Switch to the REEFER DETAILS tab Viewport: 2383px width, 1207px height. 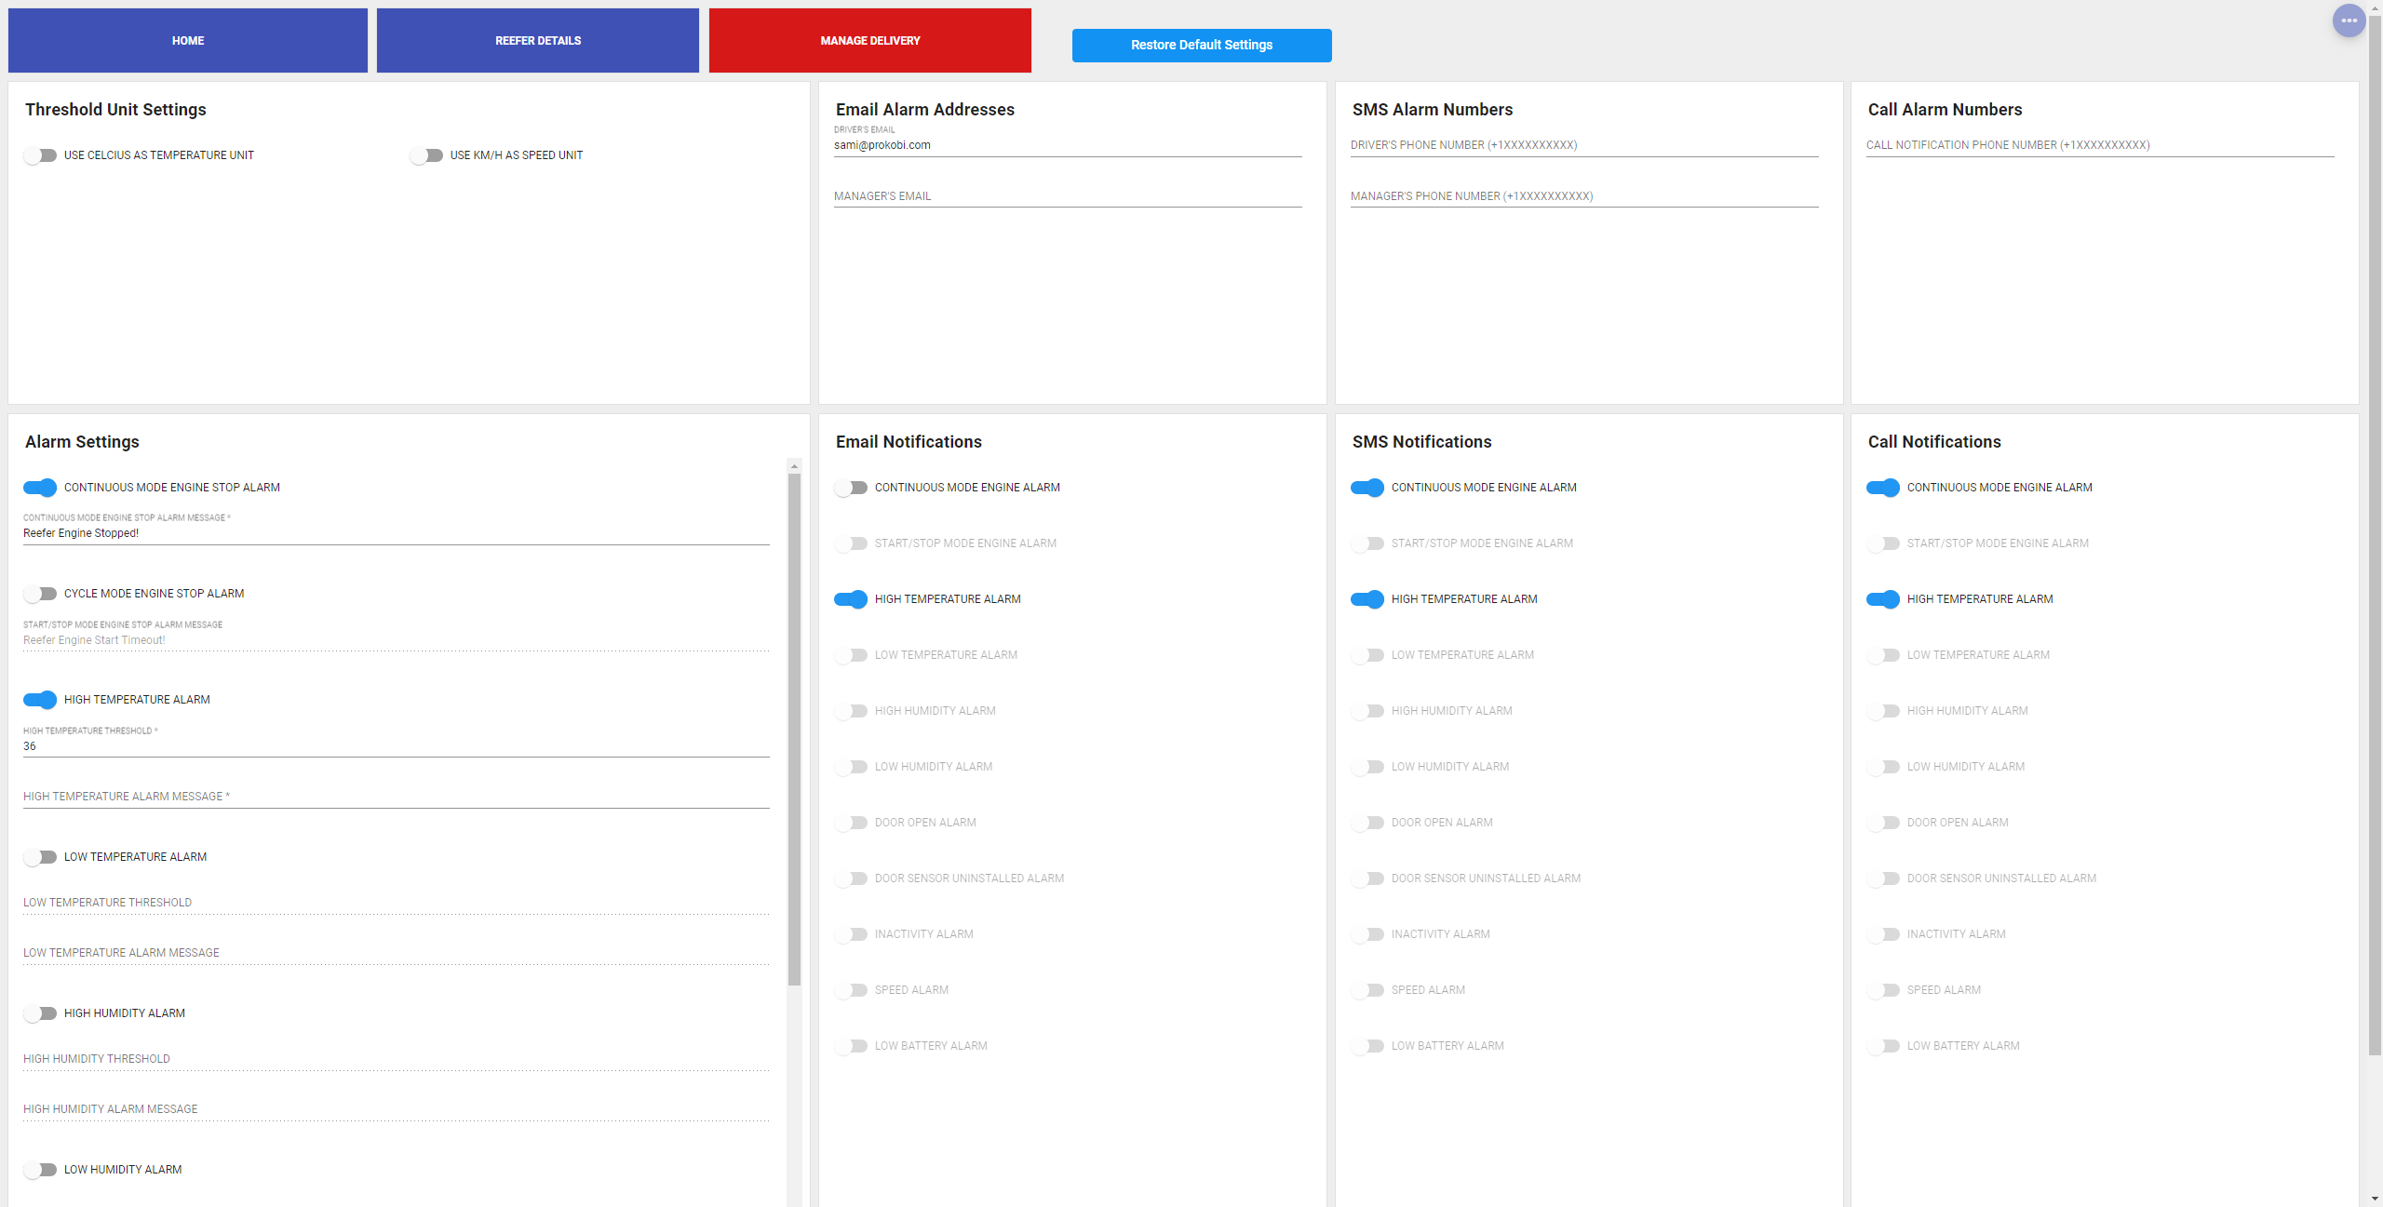click(x=537, y=41)
